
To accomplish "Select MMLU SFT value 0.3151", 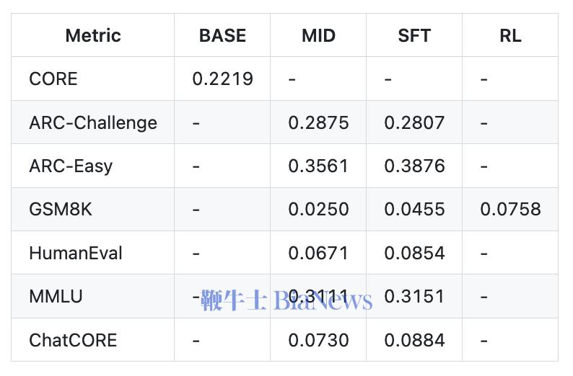I will pos(414,296).
